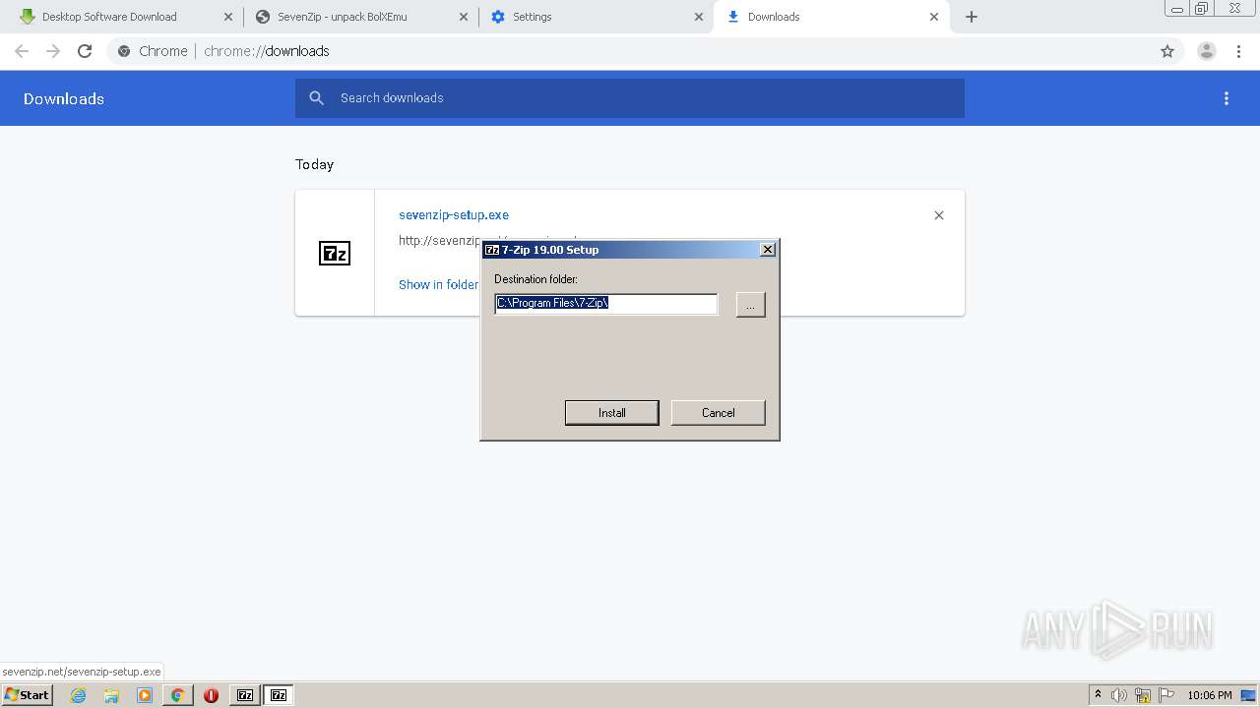Bookmark this page with the star icon
The height and width of the screenshot is (708, 1260).
pyautogui.click(x=1167, y=51)
